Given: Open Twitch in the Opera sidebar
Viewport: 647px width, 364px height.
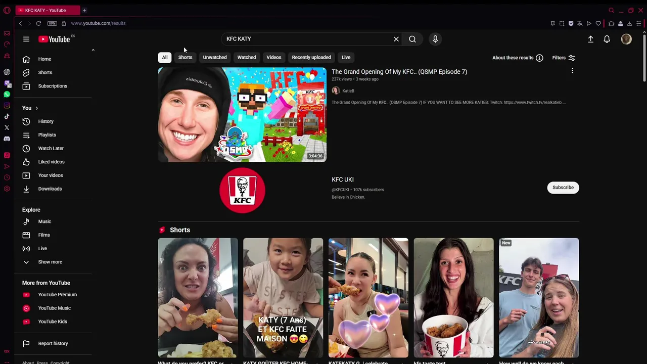Looking at the screenshot, I should (7, 83).
